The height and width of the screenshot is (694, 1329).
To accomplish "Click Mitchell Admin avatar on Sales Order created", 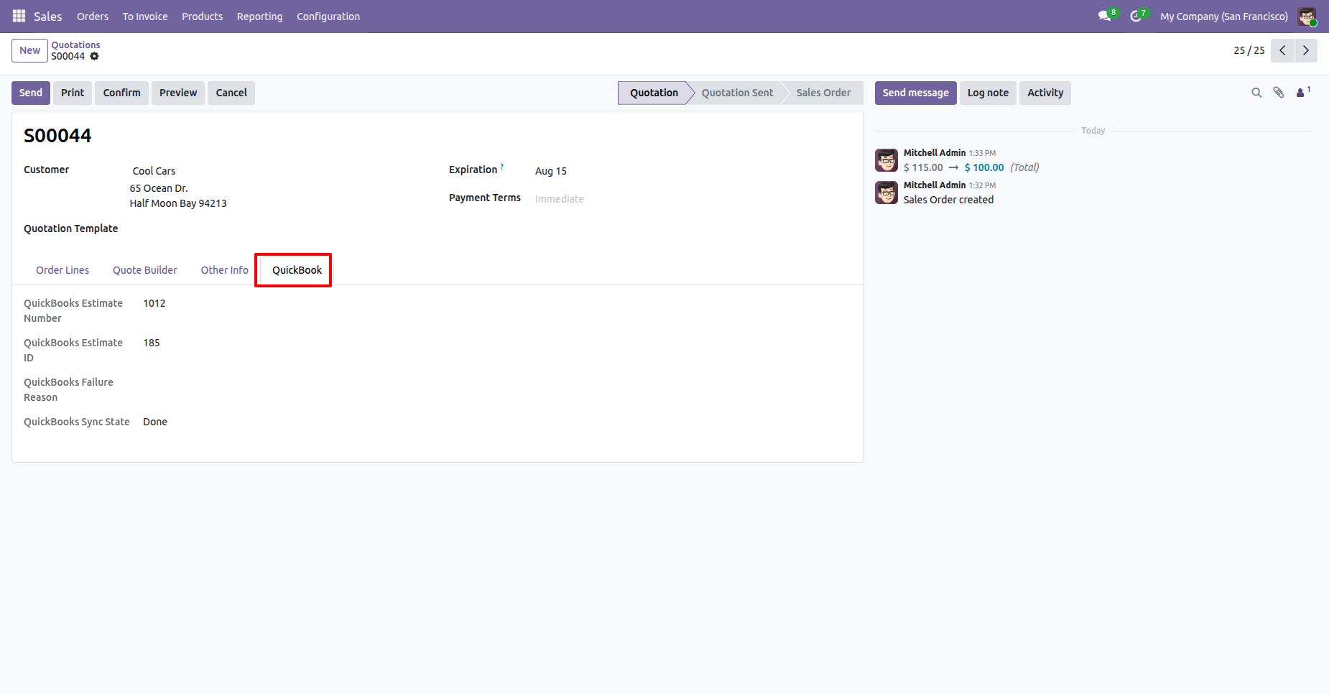I will pyautogui.click(x=886, y=193).
